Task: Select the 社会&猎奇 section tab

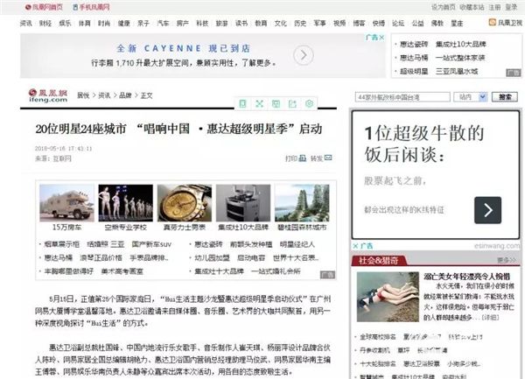Action: 378,260
